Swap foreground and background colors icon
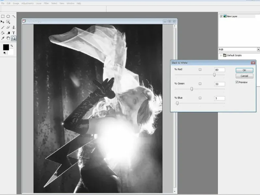 [x=12, y=46]
